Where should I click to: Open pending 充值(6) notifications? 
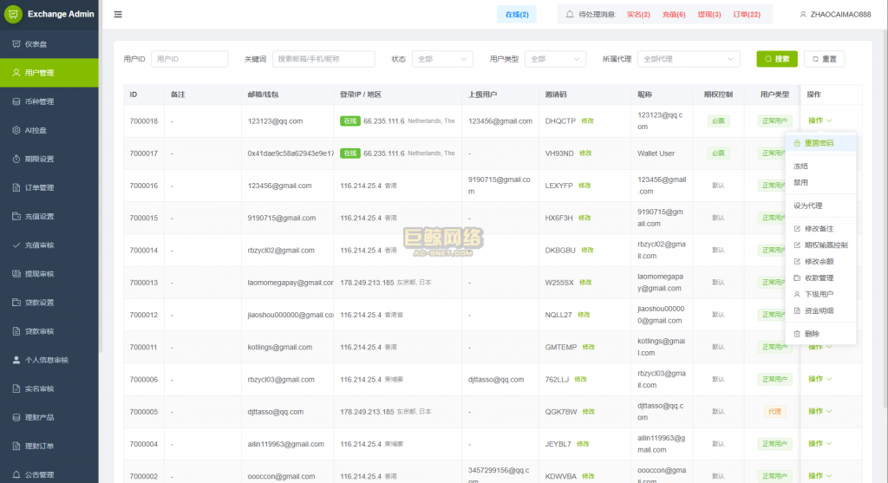(x=673, y=15)
